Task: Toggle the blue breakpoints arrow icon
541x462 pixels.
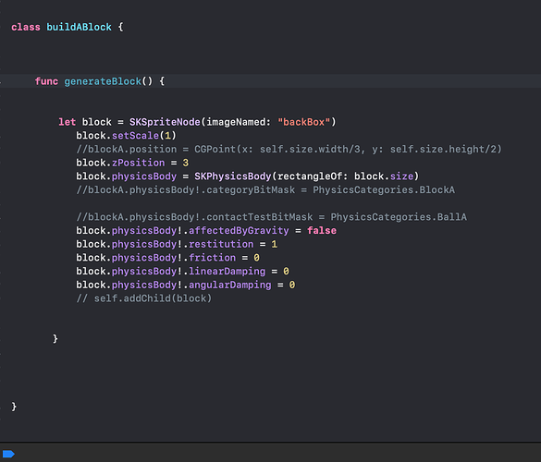Action: click(8, 454)
